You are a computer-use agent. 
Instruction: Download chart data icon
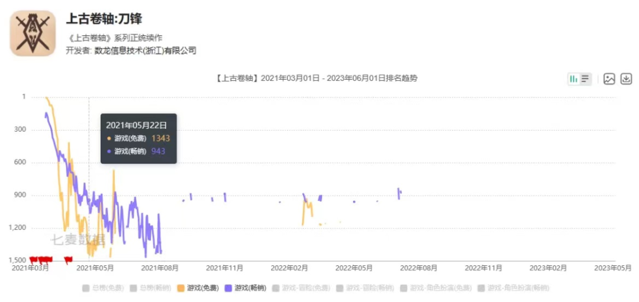coord(626,79)
